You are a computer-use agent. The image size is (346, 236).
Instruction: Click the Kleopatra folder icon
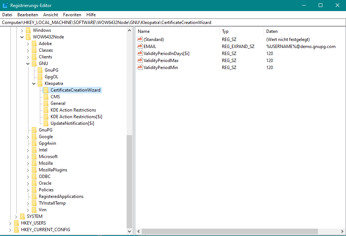(x=40, y=83)
